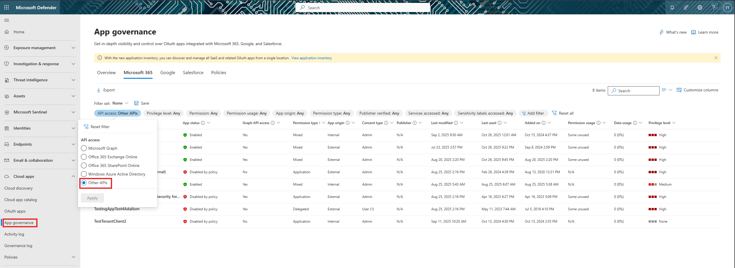Click Reset filter in the popup
735x268 pixels.
click(x=97, y=127)
